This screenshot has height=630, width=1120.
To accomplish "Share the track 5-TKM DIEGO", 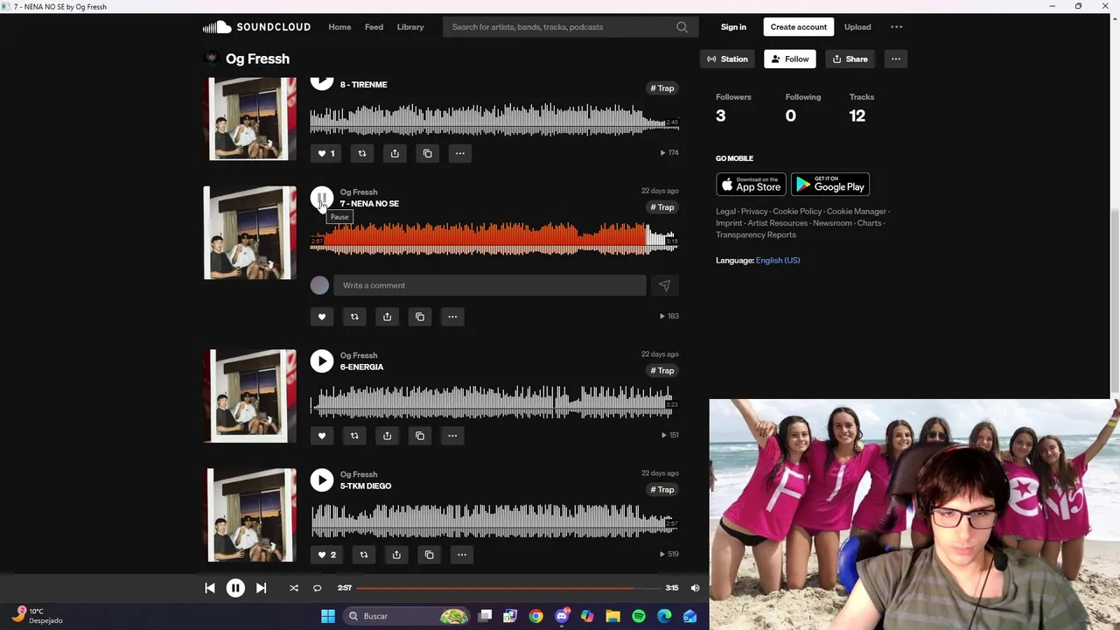I will click(x=396, y=555).
